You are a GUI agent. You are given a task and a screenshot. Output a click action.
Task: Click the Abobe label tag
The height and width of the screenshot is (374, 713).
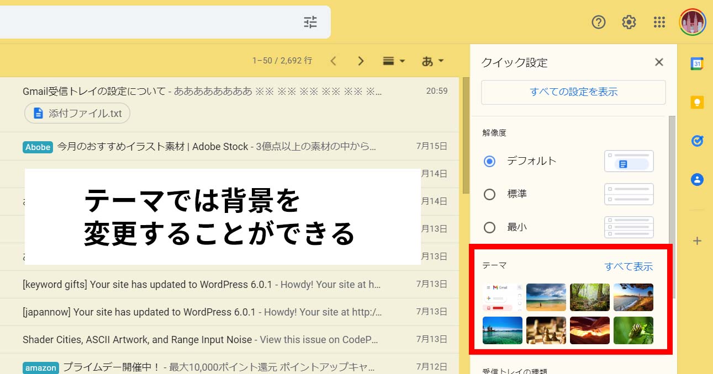[x=38, y=147]
